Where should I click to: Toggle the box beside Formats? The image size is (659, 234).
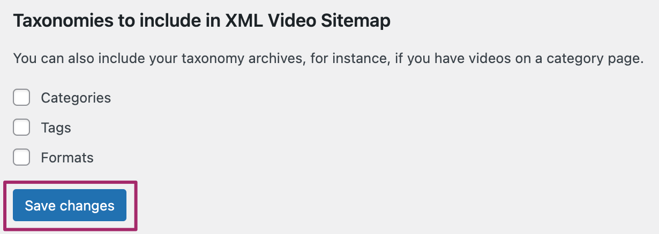(x=21, y=158)
